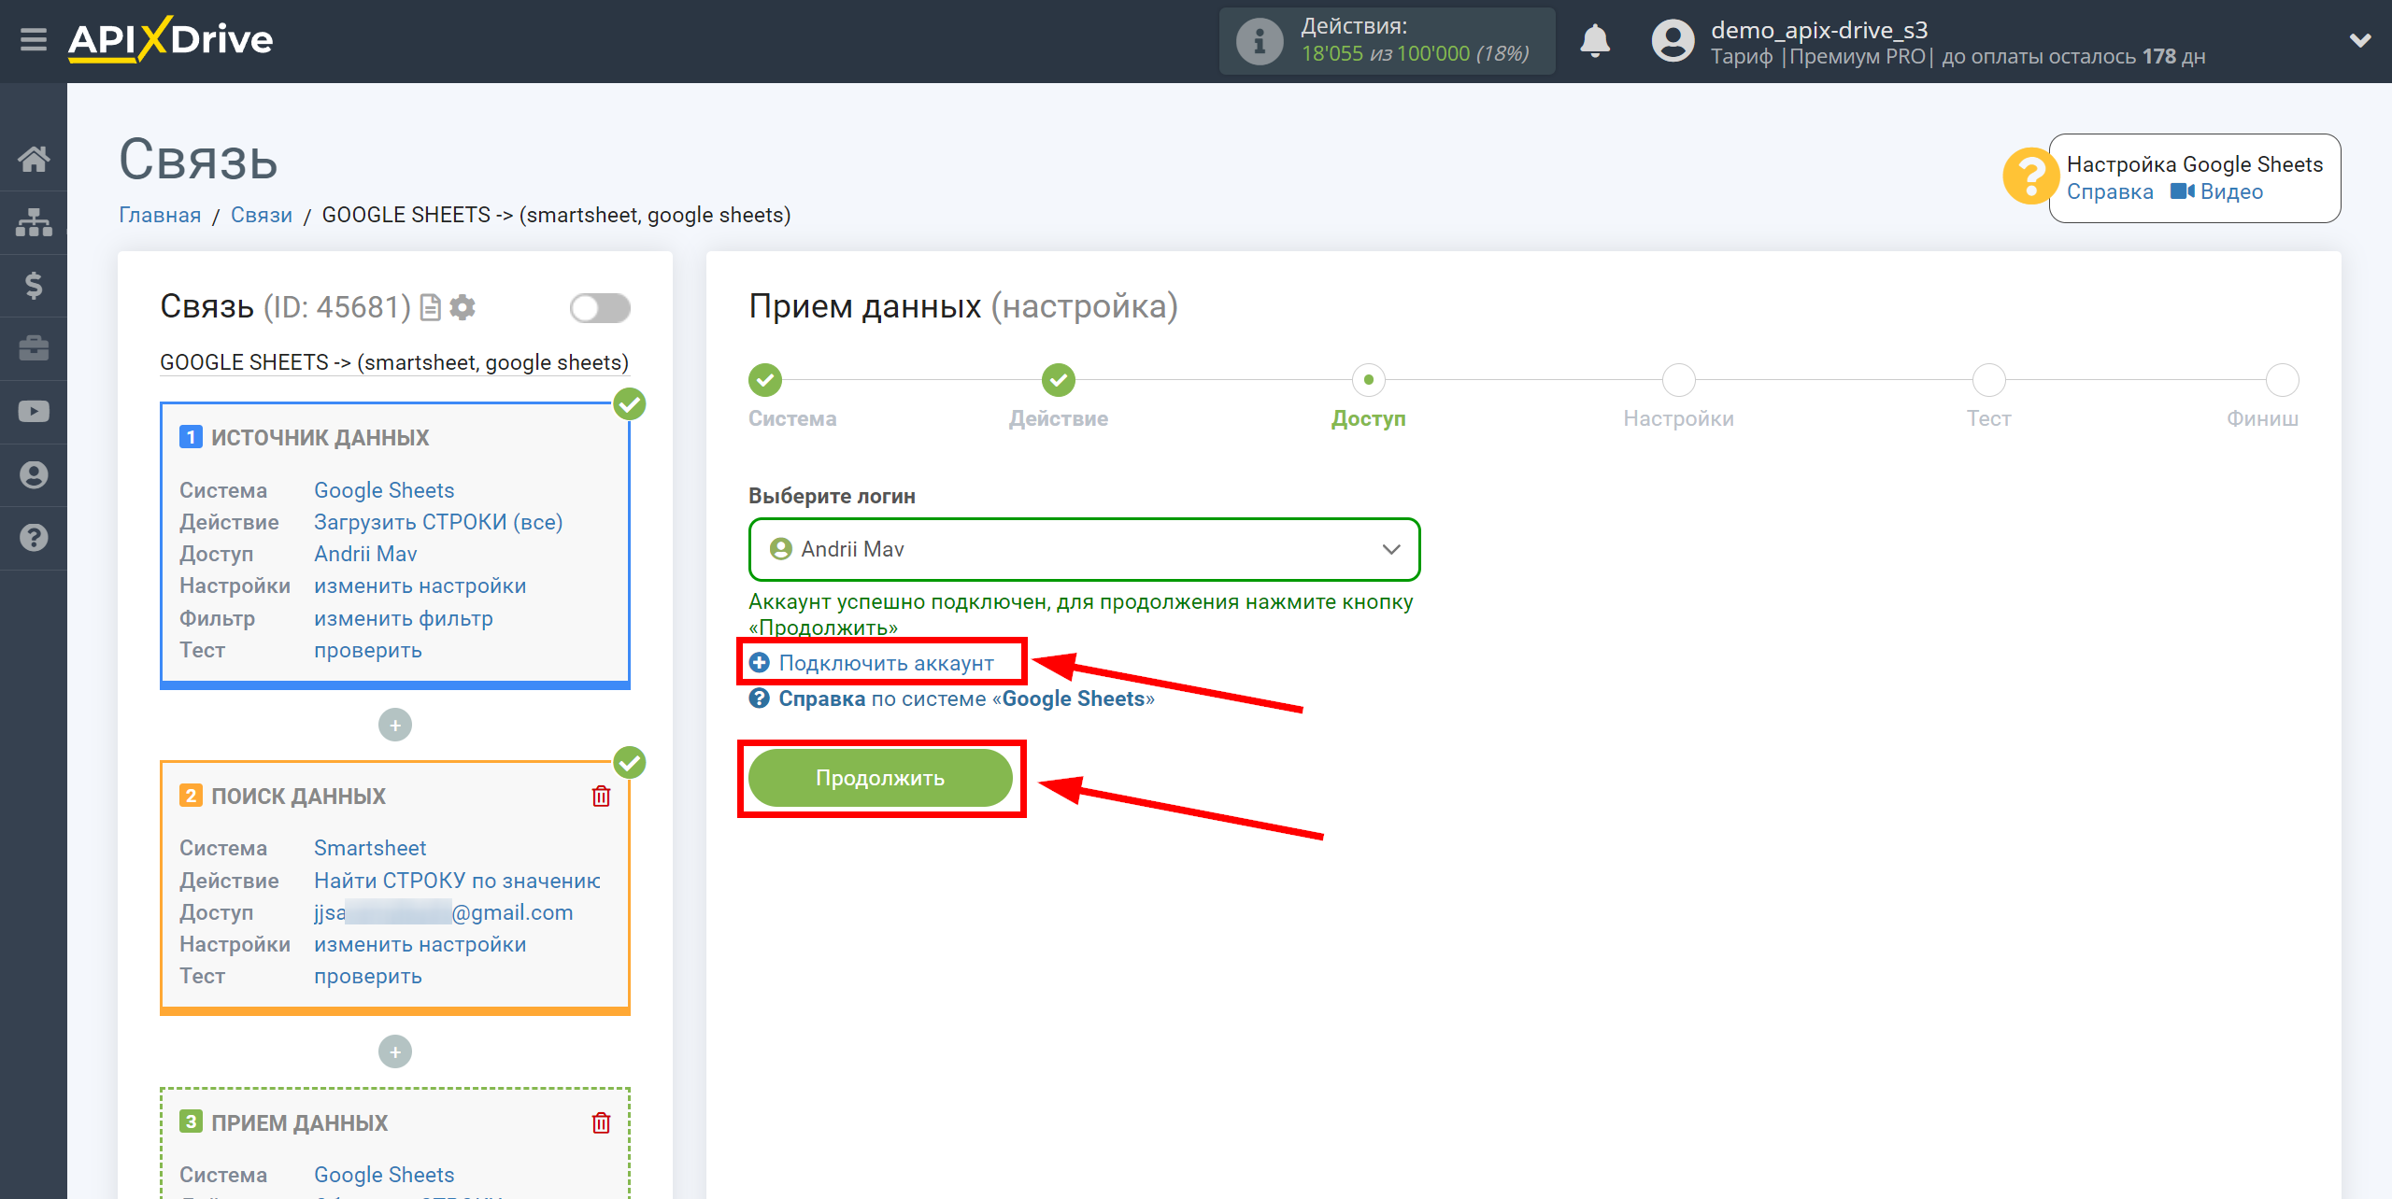Open briefcase icon in sidebar
Screen dimensions: 2392x1199
pos(34,348)
